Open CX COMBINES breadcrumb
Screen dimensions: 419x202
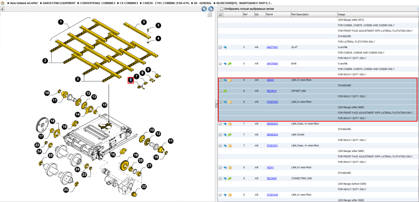pyautogui.click(x=129, y=3)
